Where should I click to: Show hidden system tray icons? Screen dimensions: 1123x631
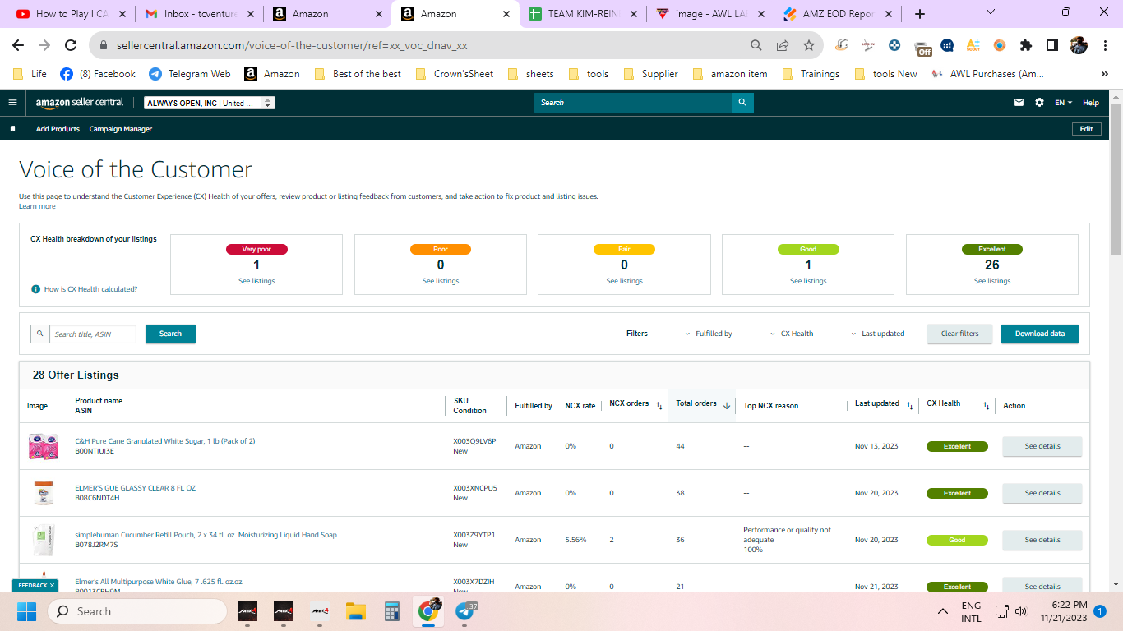tap(943, 611)
